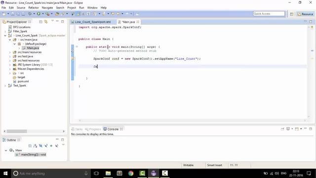Expand the Filter_Spark project

click(x=5, y=31)
